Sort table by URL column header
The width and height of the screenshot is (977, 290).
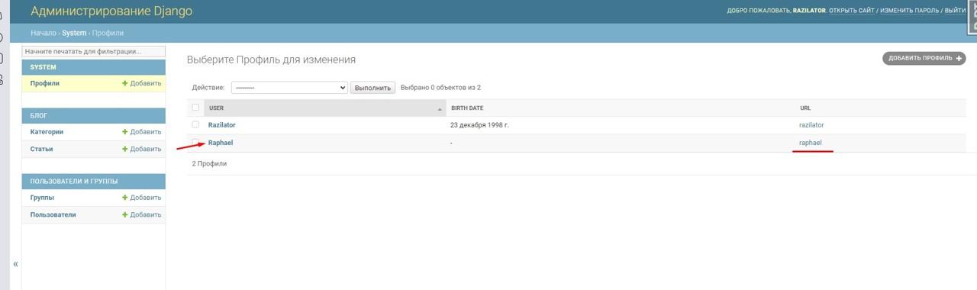click(x=805, y=108)
